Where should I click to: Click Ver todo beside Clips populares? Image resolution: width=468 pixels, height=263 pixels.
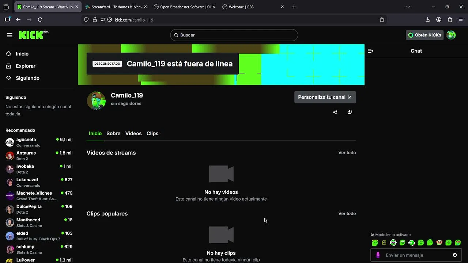tap(347, 214)
